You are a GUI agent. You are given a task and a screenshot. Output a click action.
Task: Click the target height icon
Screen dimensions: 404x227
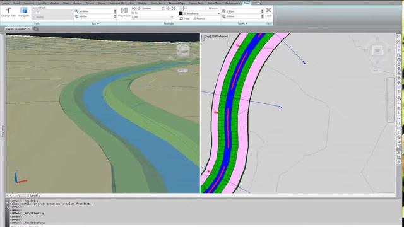point(223,16)
